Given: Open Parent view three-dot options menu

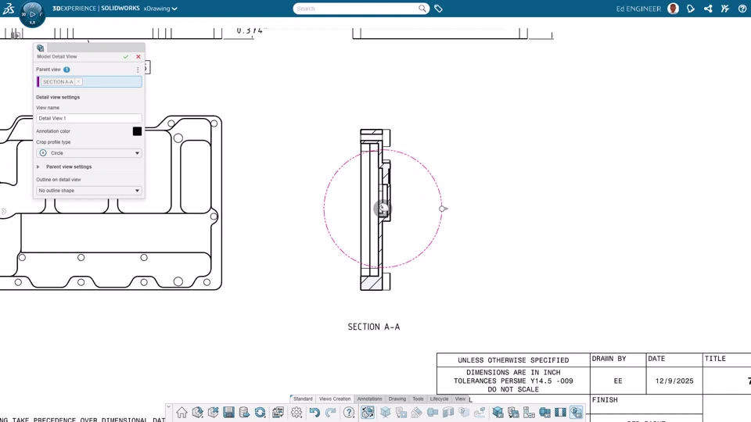Looking at the screenshot, I should click(x=138, y=70).
